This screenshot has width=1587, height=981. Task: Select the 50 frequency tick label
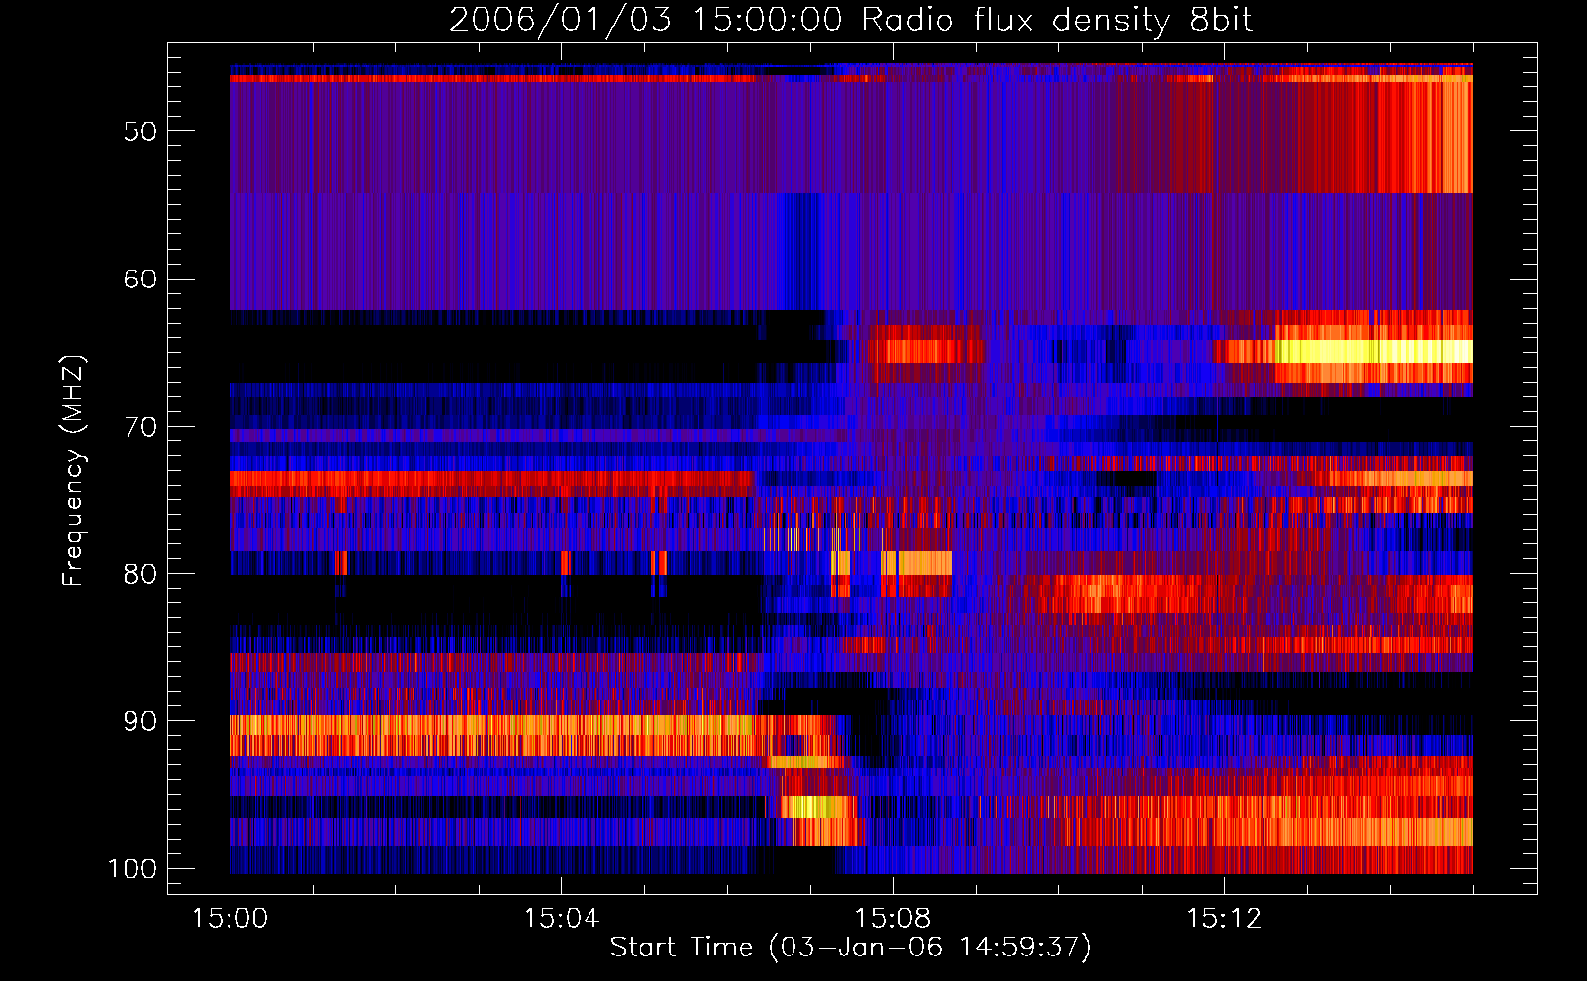tap(140, 131)
